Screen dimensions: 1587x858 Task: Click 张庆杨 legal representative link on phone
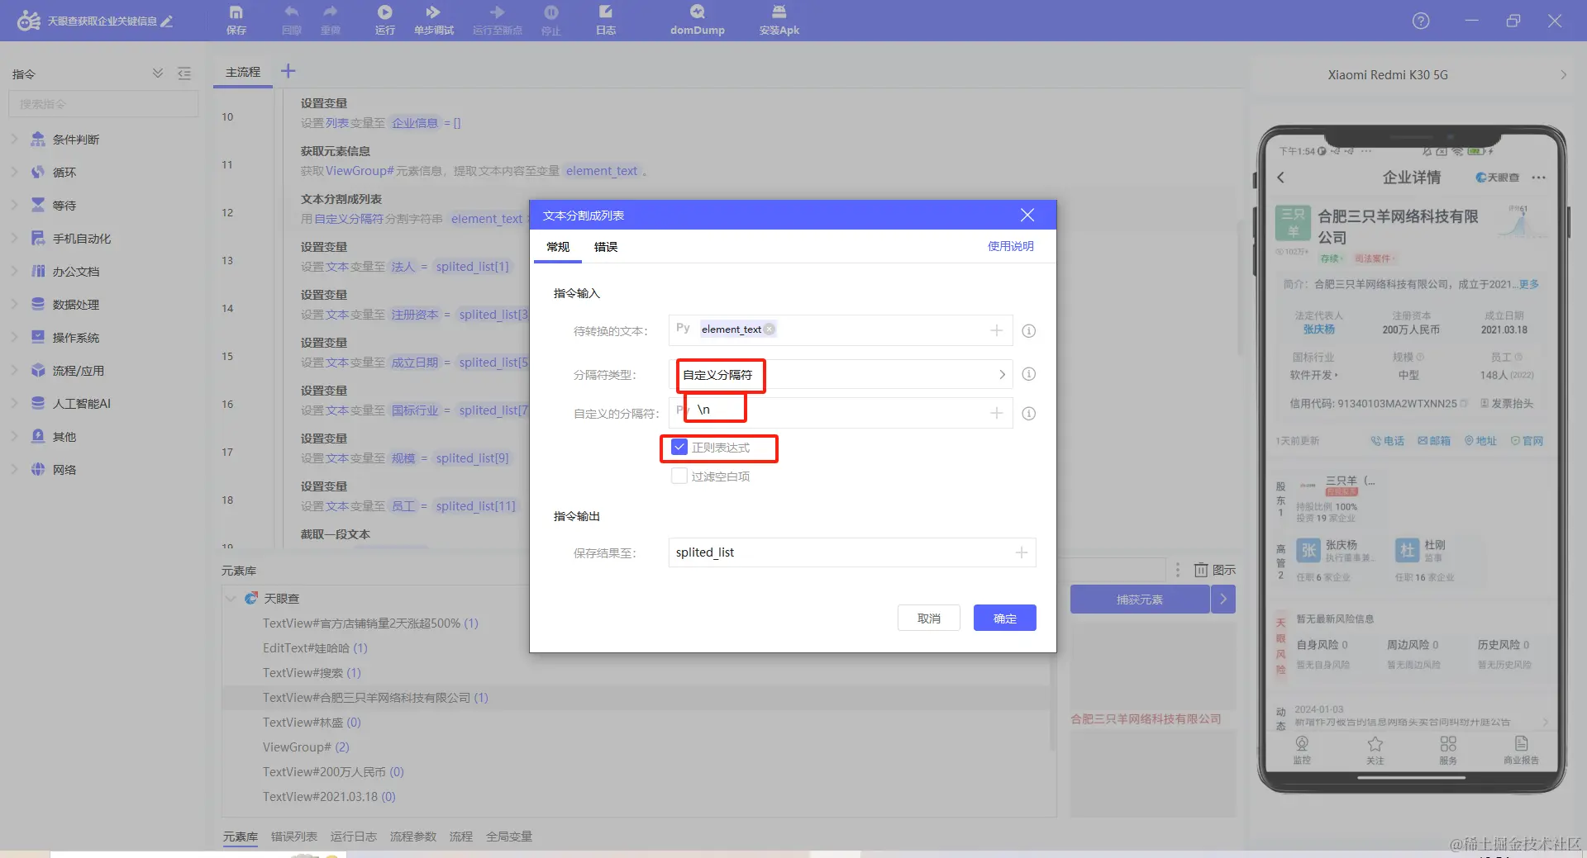1319,329
